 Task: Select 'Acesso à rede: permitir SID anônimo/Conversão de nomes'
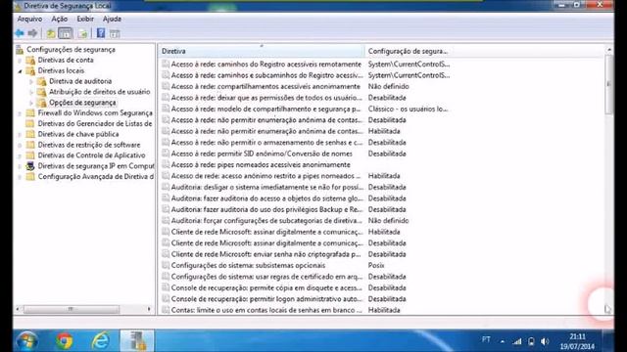262,154
